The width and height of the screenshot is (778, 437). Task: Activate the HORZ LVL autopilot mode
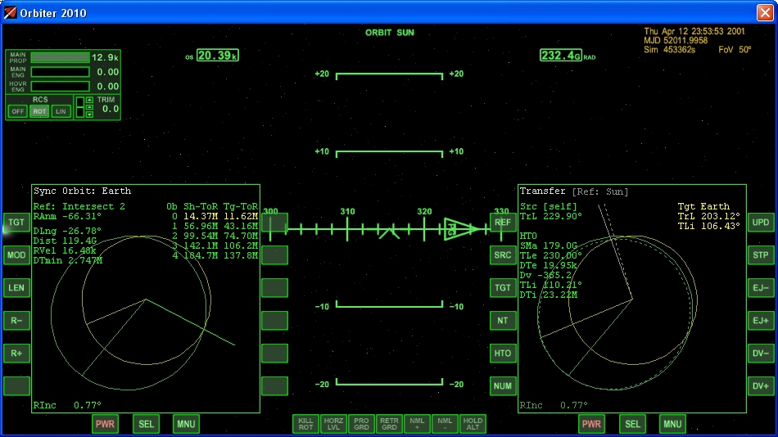[x=333, y=423]
